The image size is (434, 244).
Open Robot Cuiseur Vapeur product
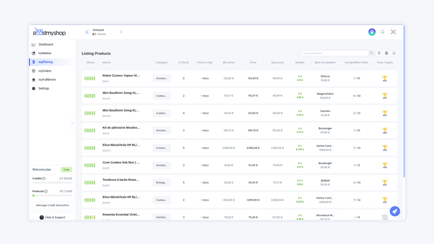click(121, 75)
